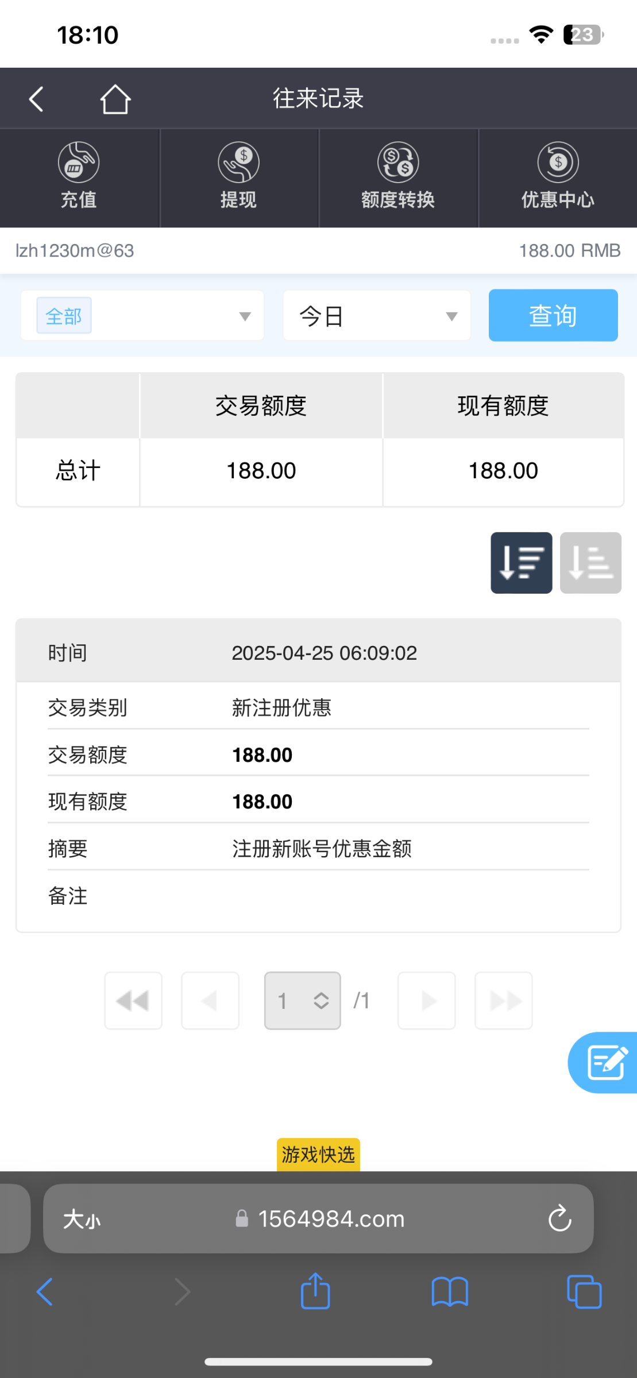
Task: Go to the next page of records
Action: coord(427,1001)
